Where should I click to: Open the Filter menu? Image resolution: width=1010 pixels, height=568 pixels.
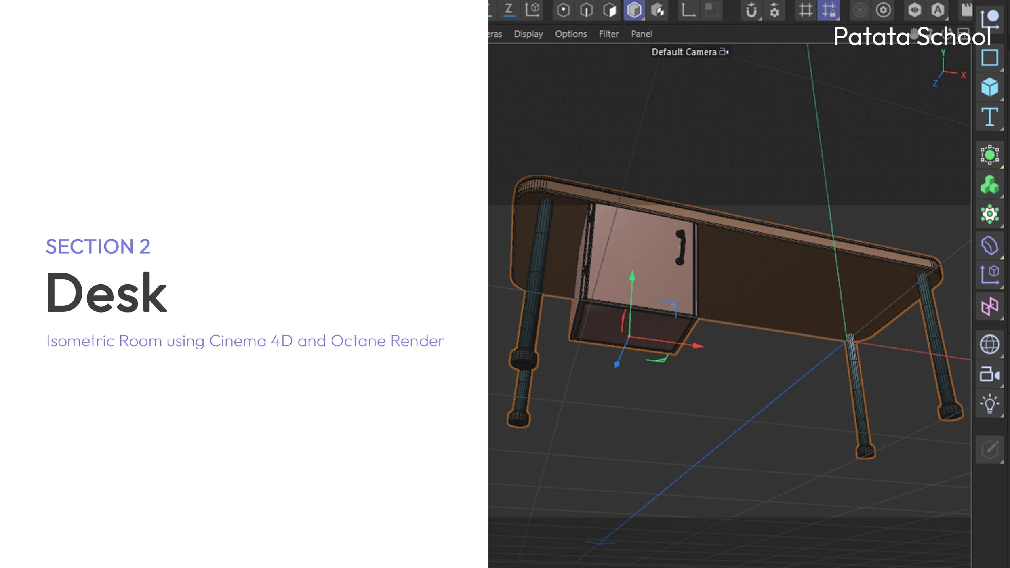tap(608, 34)
